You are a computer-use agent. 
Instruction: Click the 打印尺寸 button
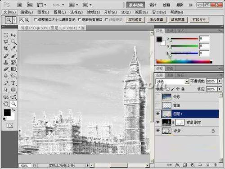point(199,20)
